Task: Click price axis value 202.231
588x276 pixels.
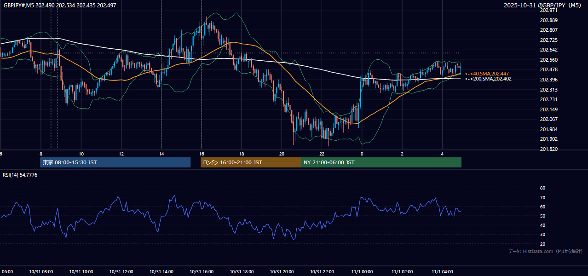Action: [x=549, y=99]
